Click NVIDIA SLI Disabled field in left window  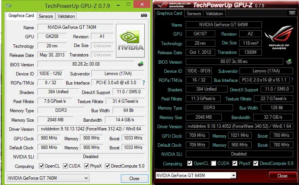tap(91, 157)
